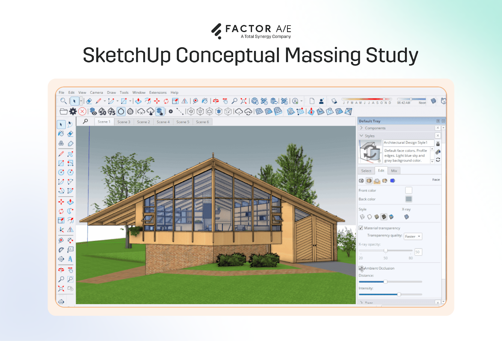502x341 pixels.
Task: Collapse the Styles section
Action: point(362,136)
